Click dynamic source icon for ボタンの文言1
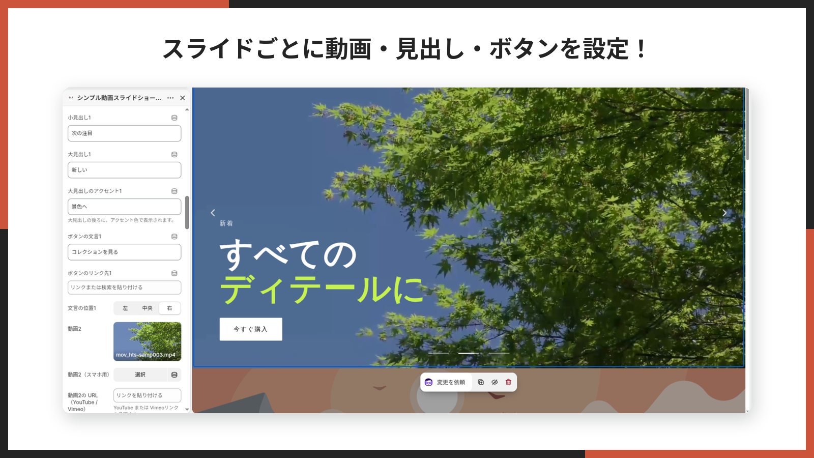 pyautogui.click(x=175, y=236)
